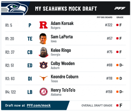
Task: Select the Rutgers R logo
Action: [x=43, y=25]
